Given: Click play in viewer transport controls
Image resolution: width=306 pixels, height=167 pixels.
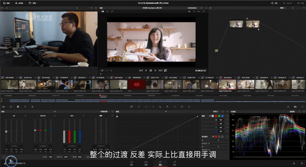Looking at the screenshot, I should click(x=155, y=70).
